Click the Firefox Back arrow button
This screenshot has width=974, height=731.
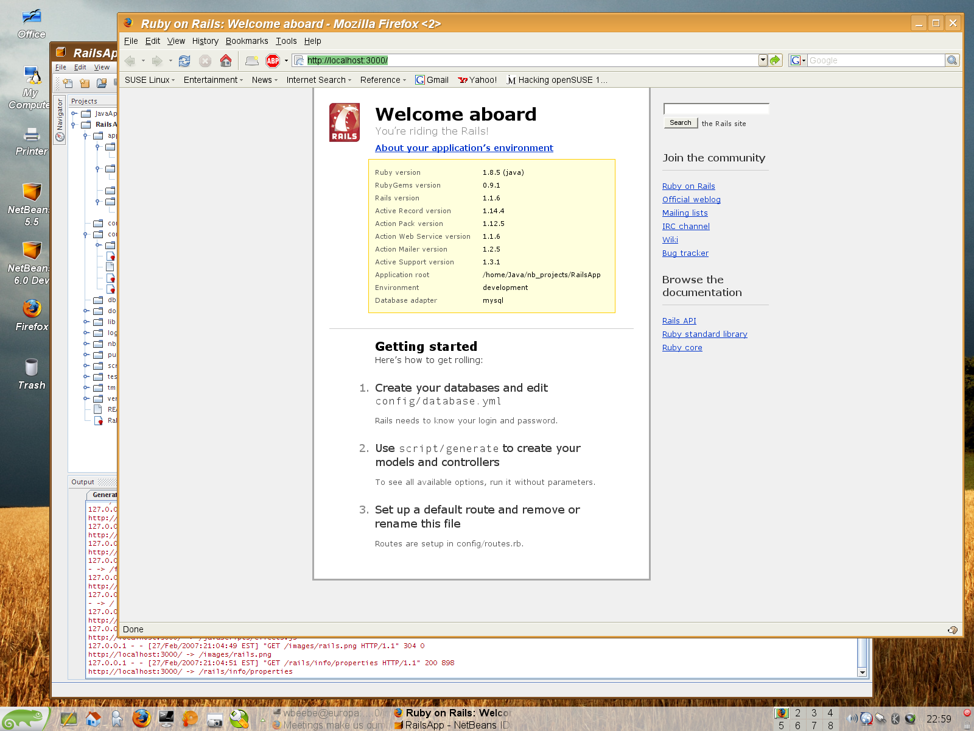pos(129,60)
